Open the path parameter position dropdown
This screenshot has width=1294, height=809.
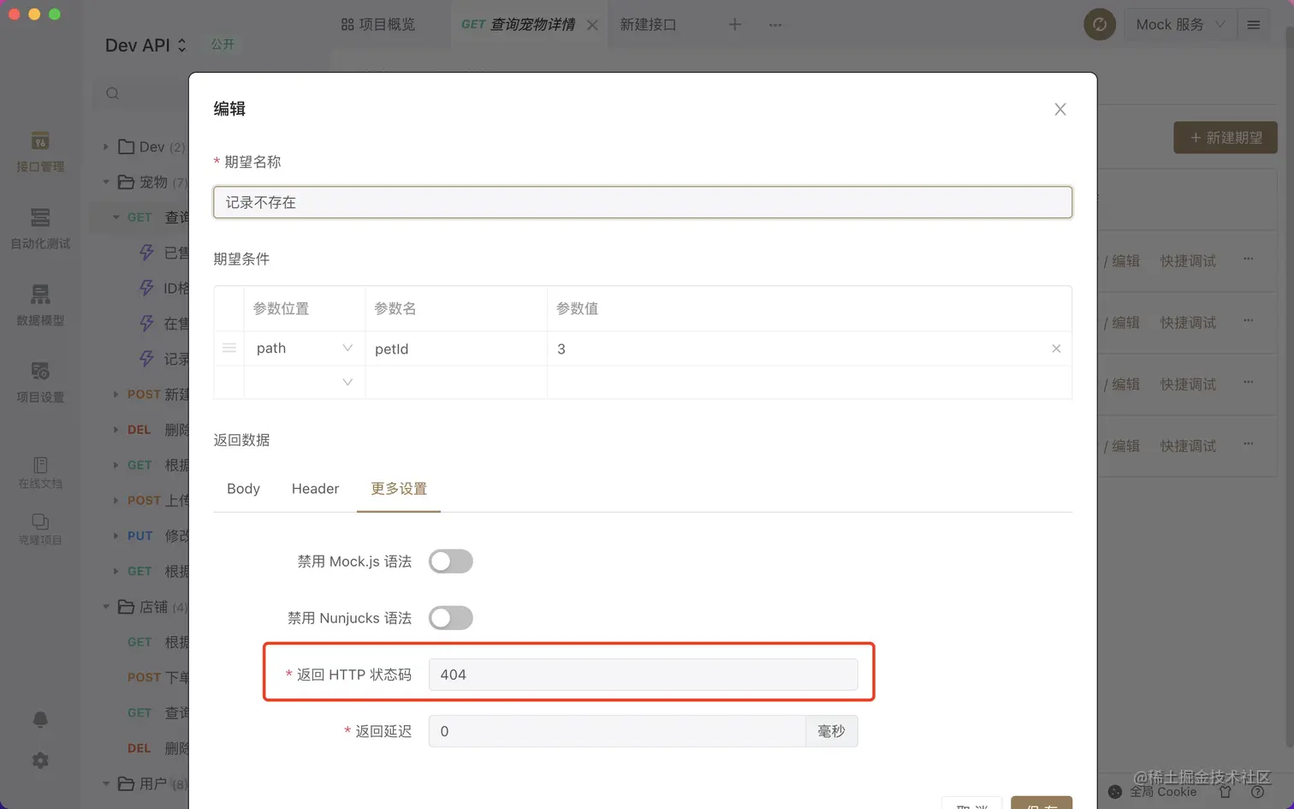click(x=304, y=348)
